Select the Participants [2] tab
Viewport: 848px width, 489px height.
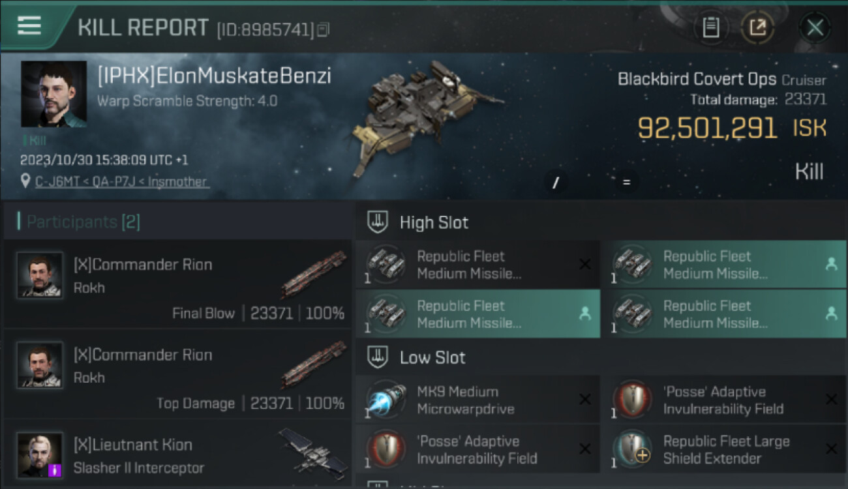pos(83,222)
